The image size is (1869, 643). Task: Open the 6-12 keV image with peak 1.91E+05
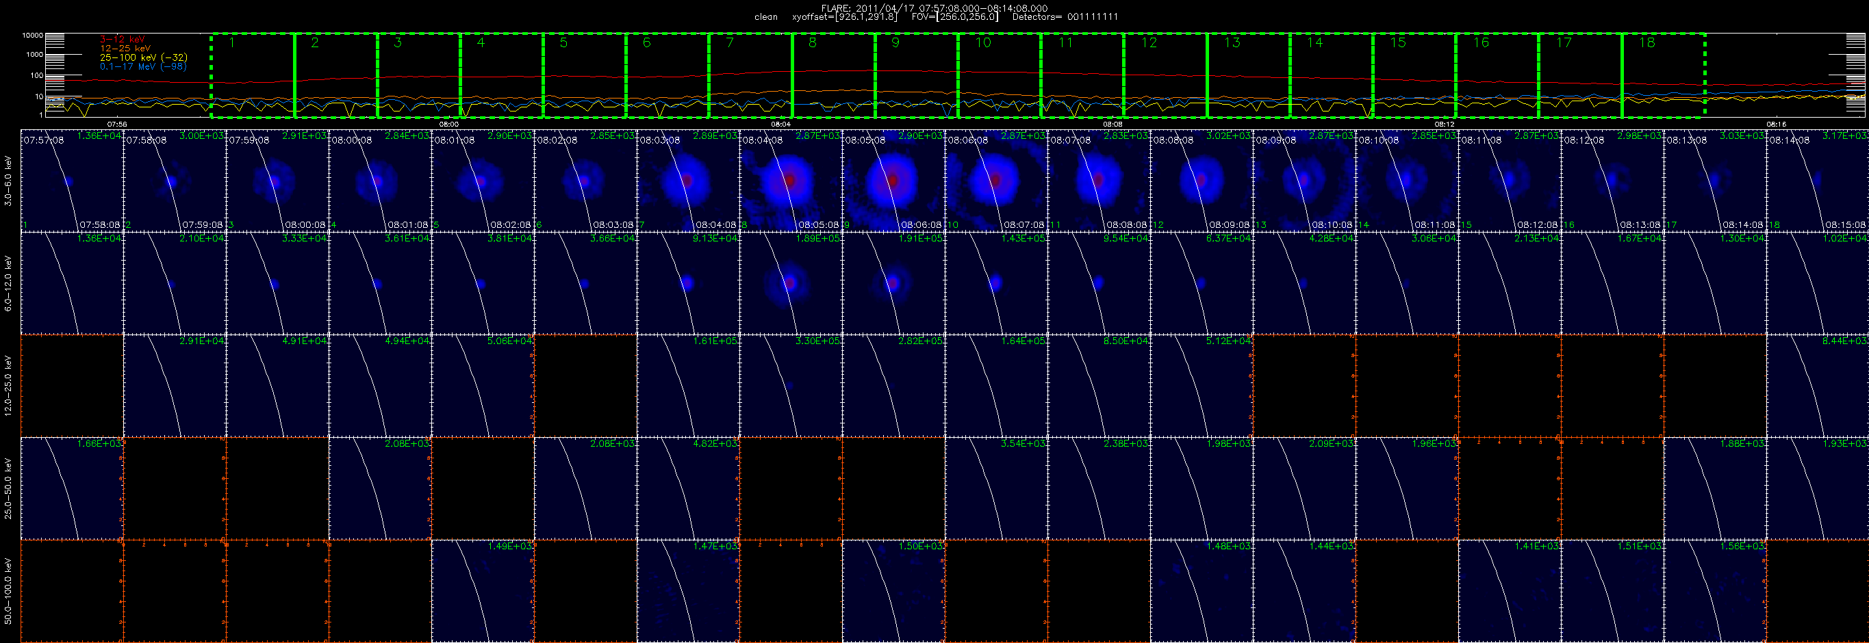893,283
